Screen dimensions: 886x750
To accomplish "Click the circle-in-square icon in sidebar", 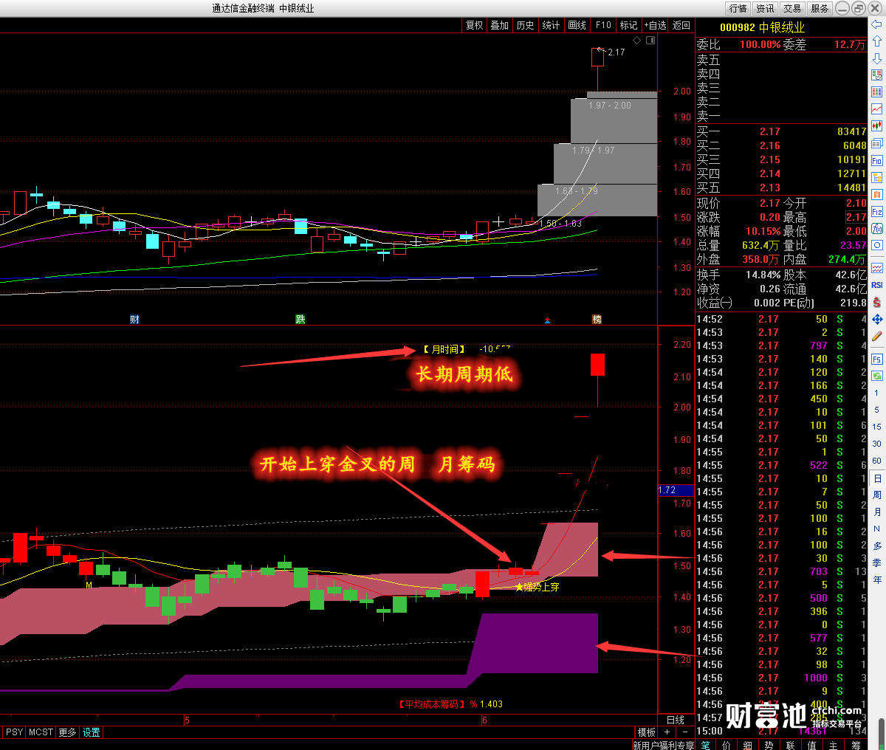I will [x=877, y=245].
